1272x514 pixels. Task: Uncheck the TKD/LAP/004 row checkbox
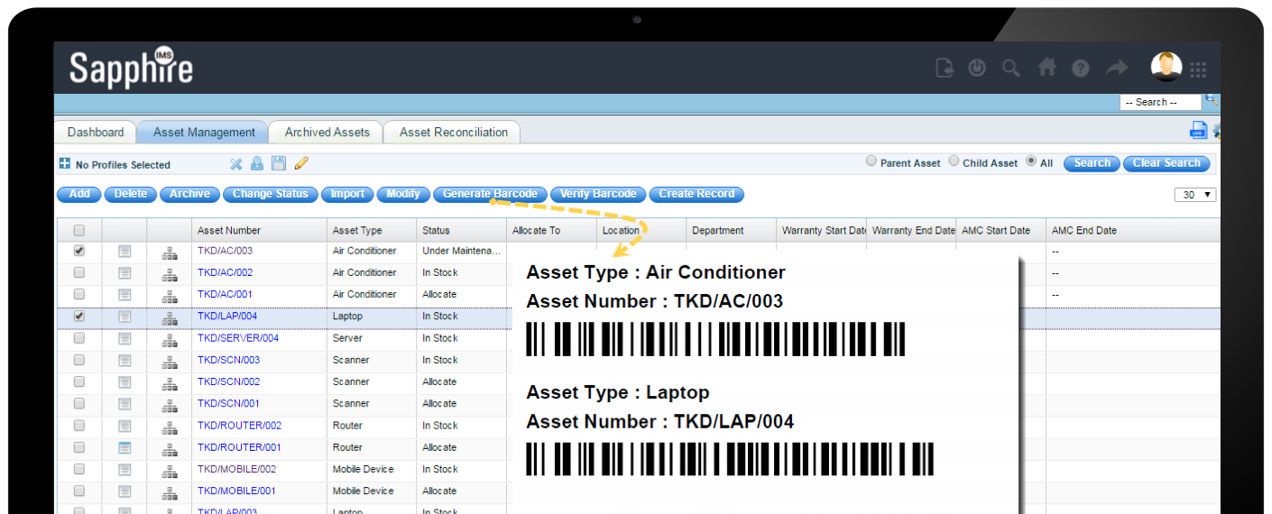pyautogui.click(x=79, y=317)
